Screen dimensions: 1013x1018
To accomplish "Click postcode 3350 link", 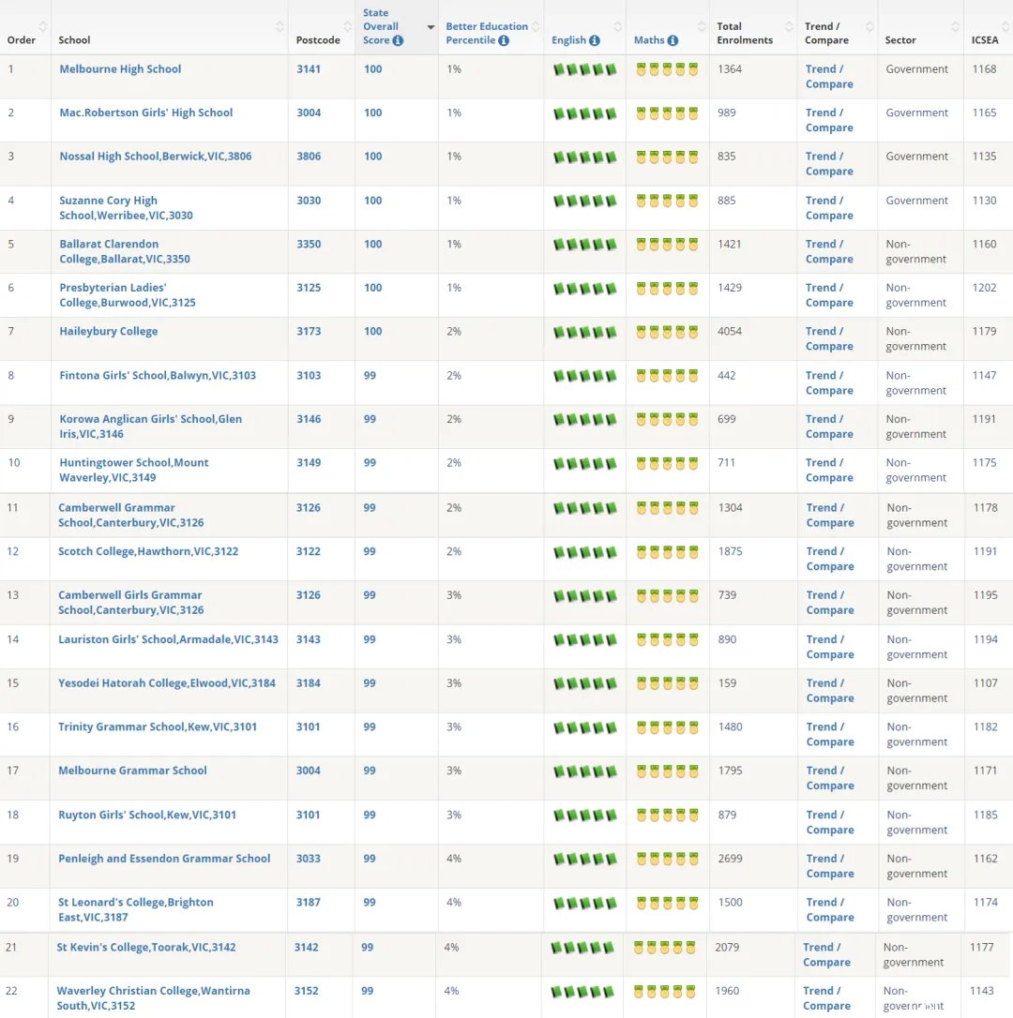I will click(x=309, y=244).
